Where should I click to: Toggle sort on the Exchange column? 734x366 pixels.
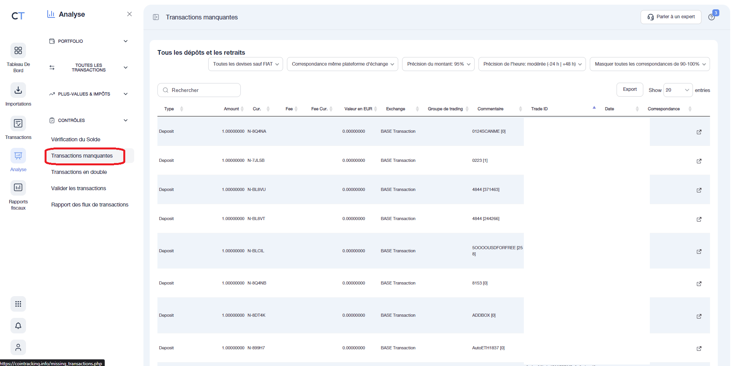418,109
